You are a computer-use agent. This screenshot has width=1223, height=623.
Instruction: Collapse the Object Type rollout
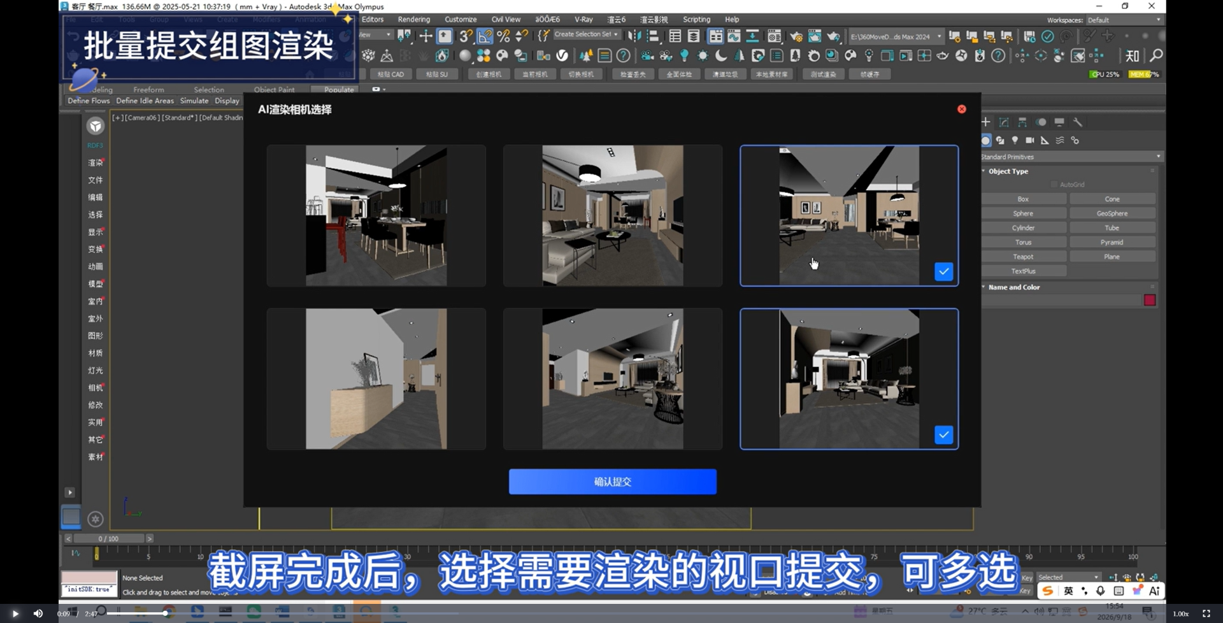point(1008,171)
